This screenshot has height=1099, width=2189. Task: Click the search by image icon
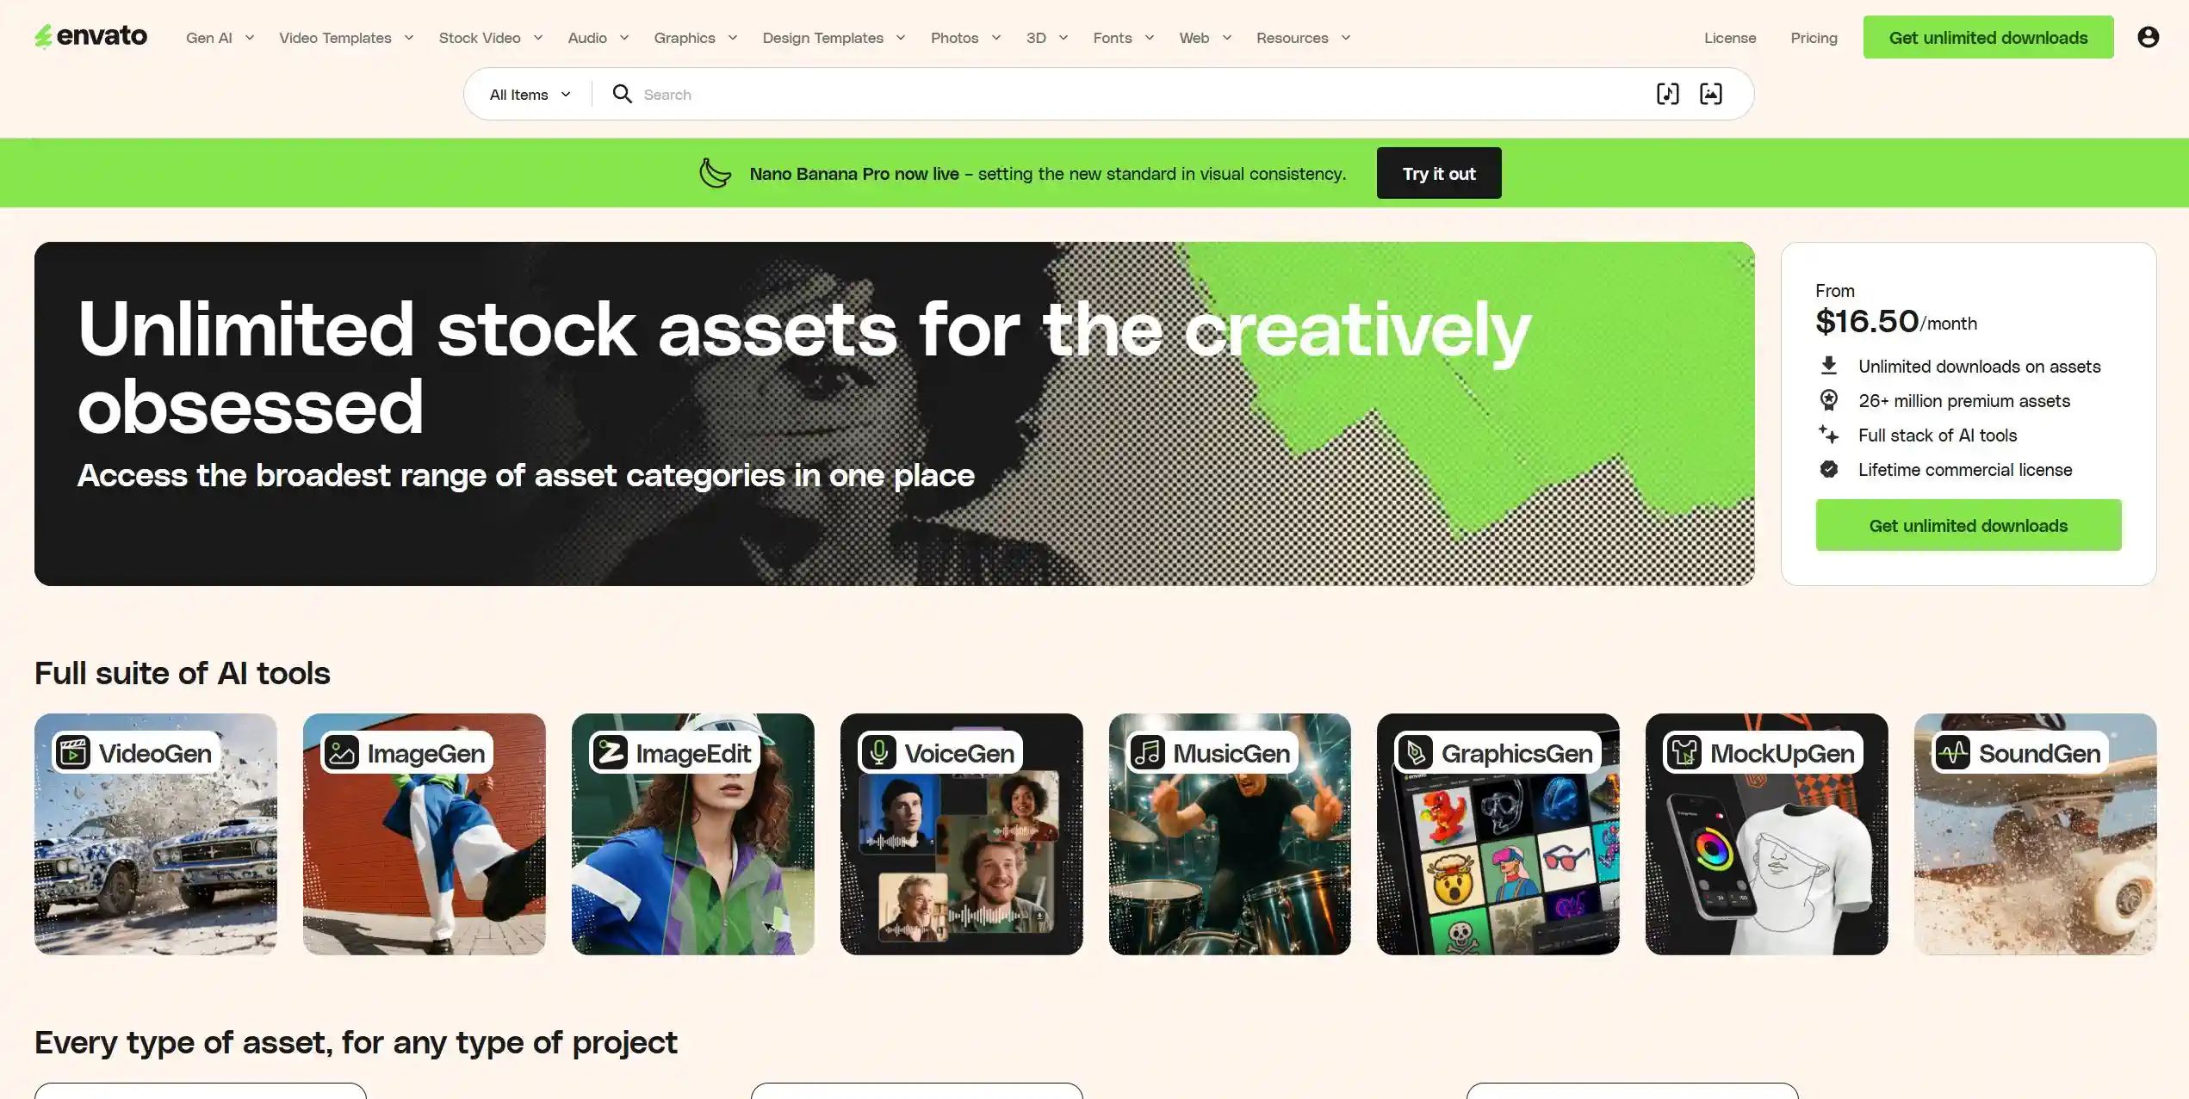(1710, 94)
